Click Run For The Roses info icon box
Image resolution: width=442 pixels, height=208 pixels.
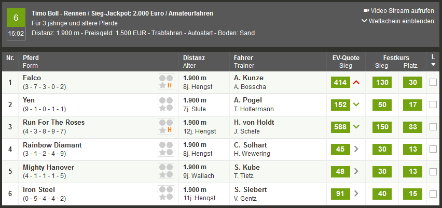(166, 127)
